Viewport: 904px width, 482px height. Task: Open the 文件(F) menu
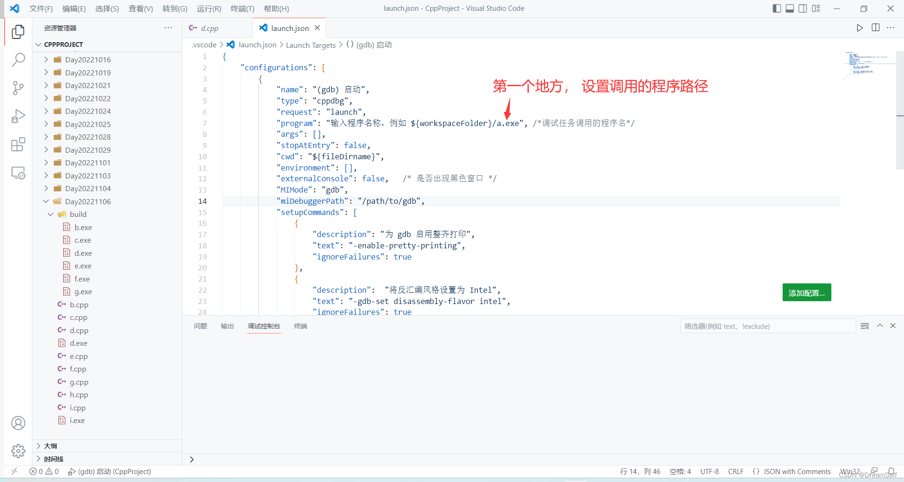coord(41,8)
